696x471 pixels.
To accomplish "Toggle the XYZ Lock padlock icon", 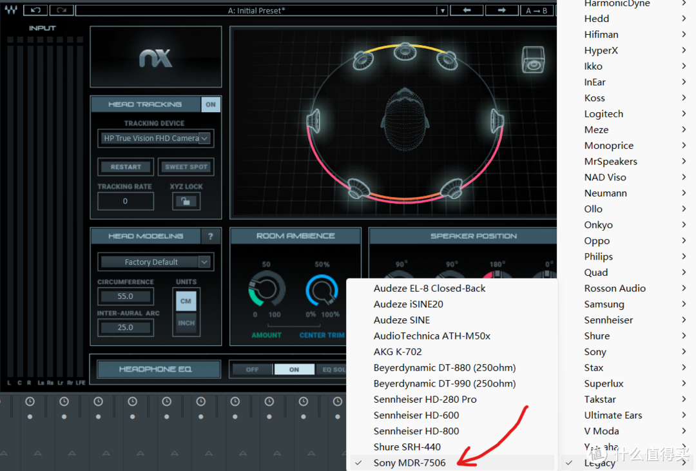I will click(x=186, y=201).
